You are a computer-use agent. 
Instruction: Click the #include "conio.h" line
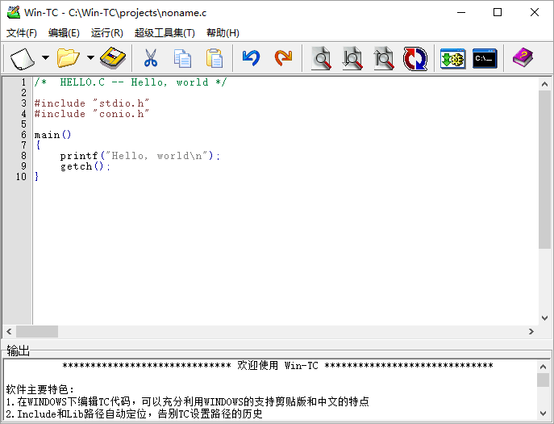[x=91, y=114]
